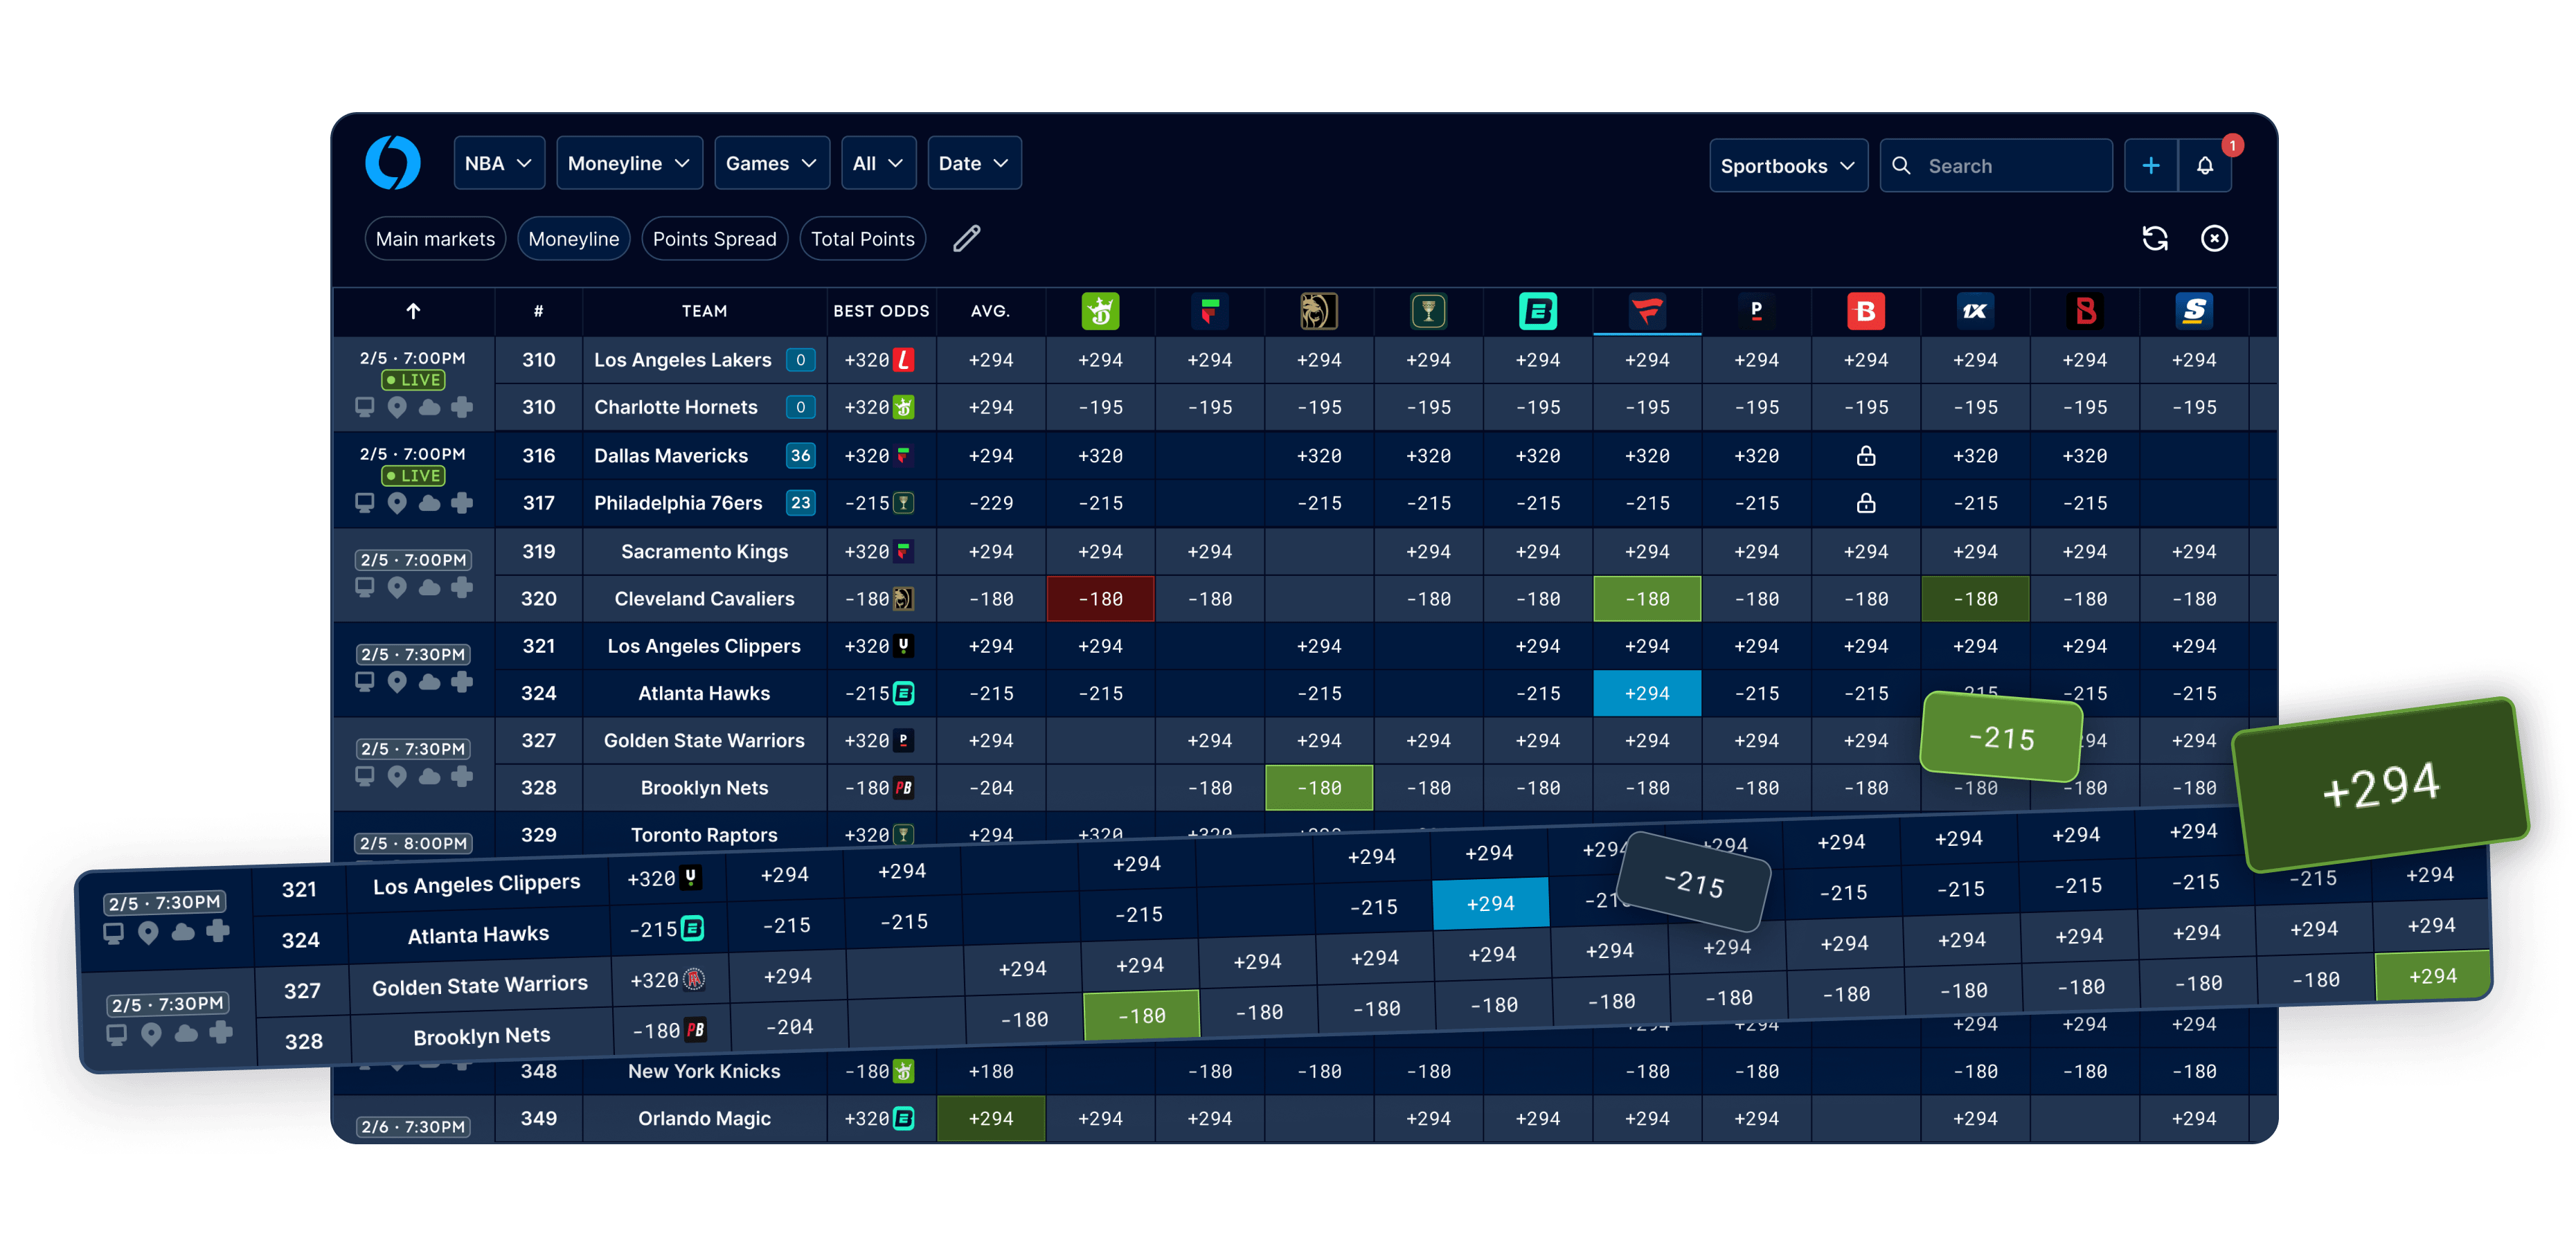Screen dimensions: 2576x1246
Task: Click the green -180 Brooklyn Nets cell
Action: pyautogui.click(x=1319, y=788)
